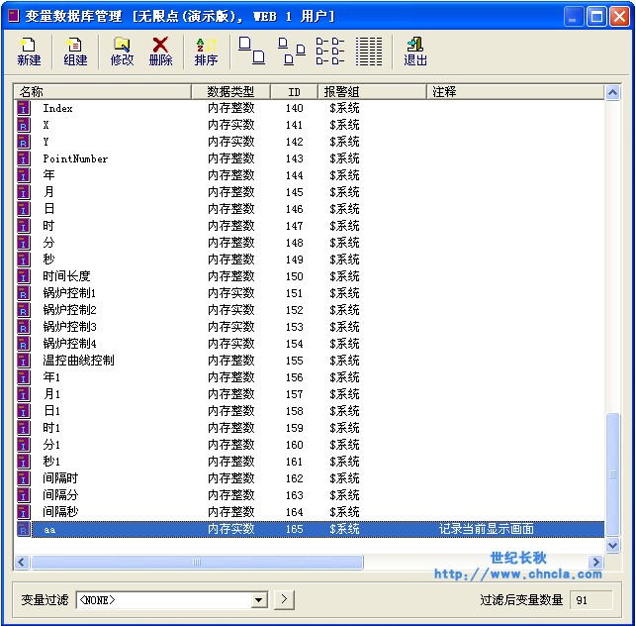Select the variable 月1
Viewport: 636px width, 626px height.
click(x=51, y=394)
